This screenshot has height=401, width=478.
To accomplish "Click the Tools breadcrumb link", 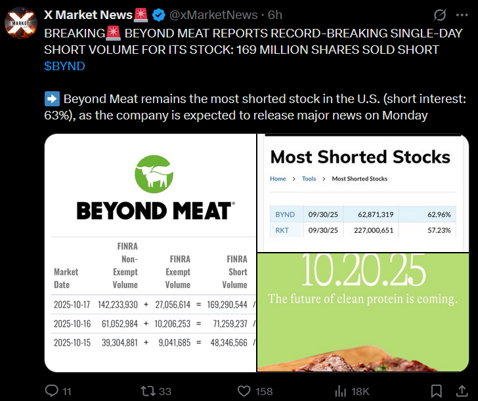I will click(x=309, y=179).
